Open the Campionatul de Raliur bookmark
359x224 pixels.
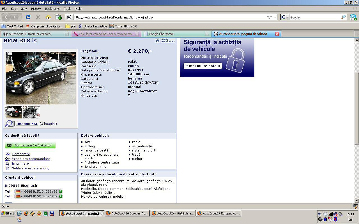coord(44,26)
